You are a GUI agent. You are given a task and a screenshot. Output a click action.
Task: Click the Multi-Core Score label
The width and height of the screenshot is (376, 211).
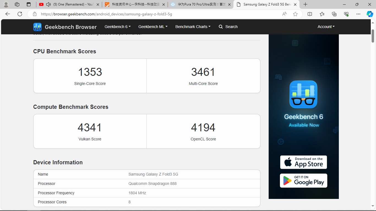click(x=203, y=84)
